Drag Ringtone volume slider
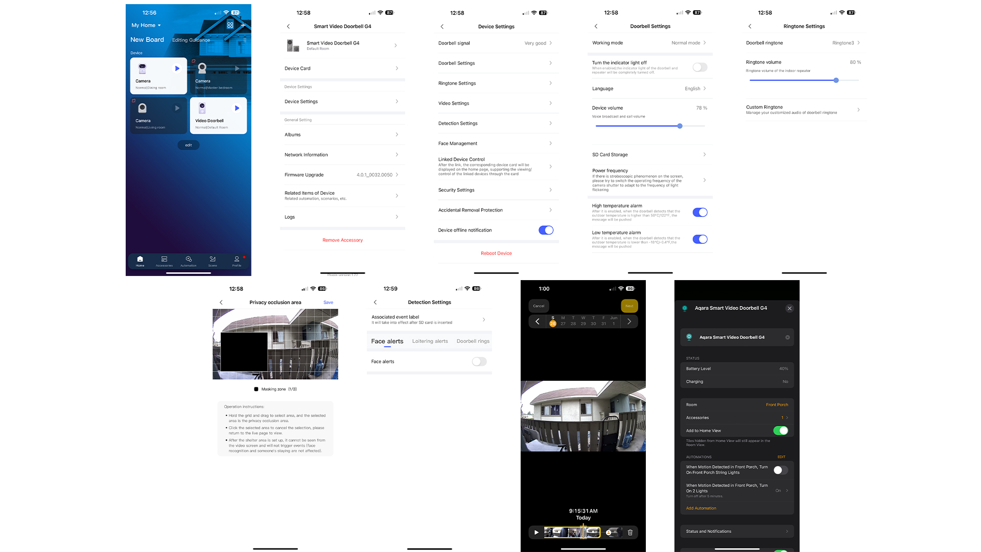 tap(836, 80)
